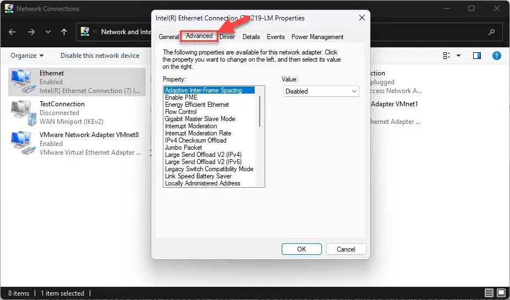Select Gigabit Master Slave Mode property

point(200,119)
